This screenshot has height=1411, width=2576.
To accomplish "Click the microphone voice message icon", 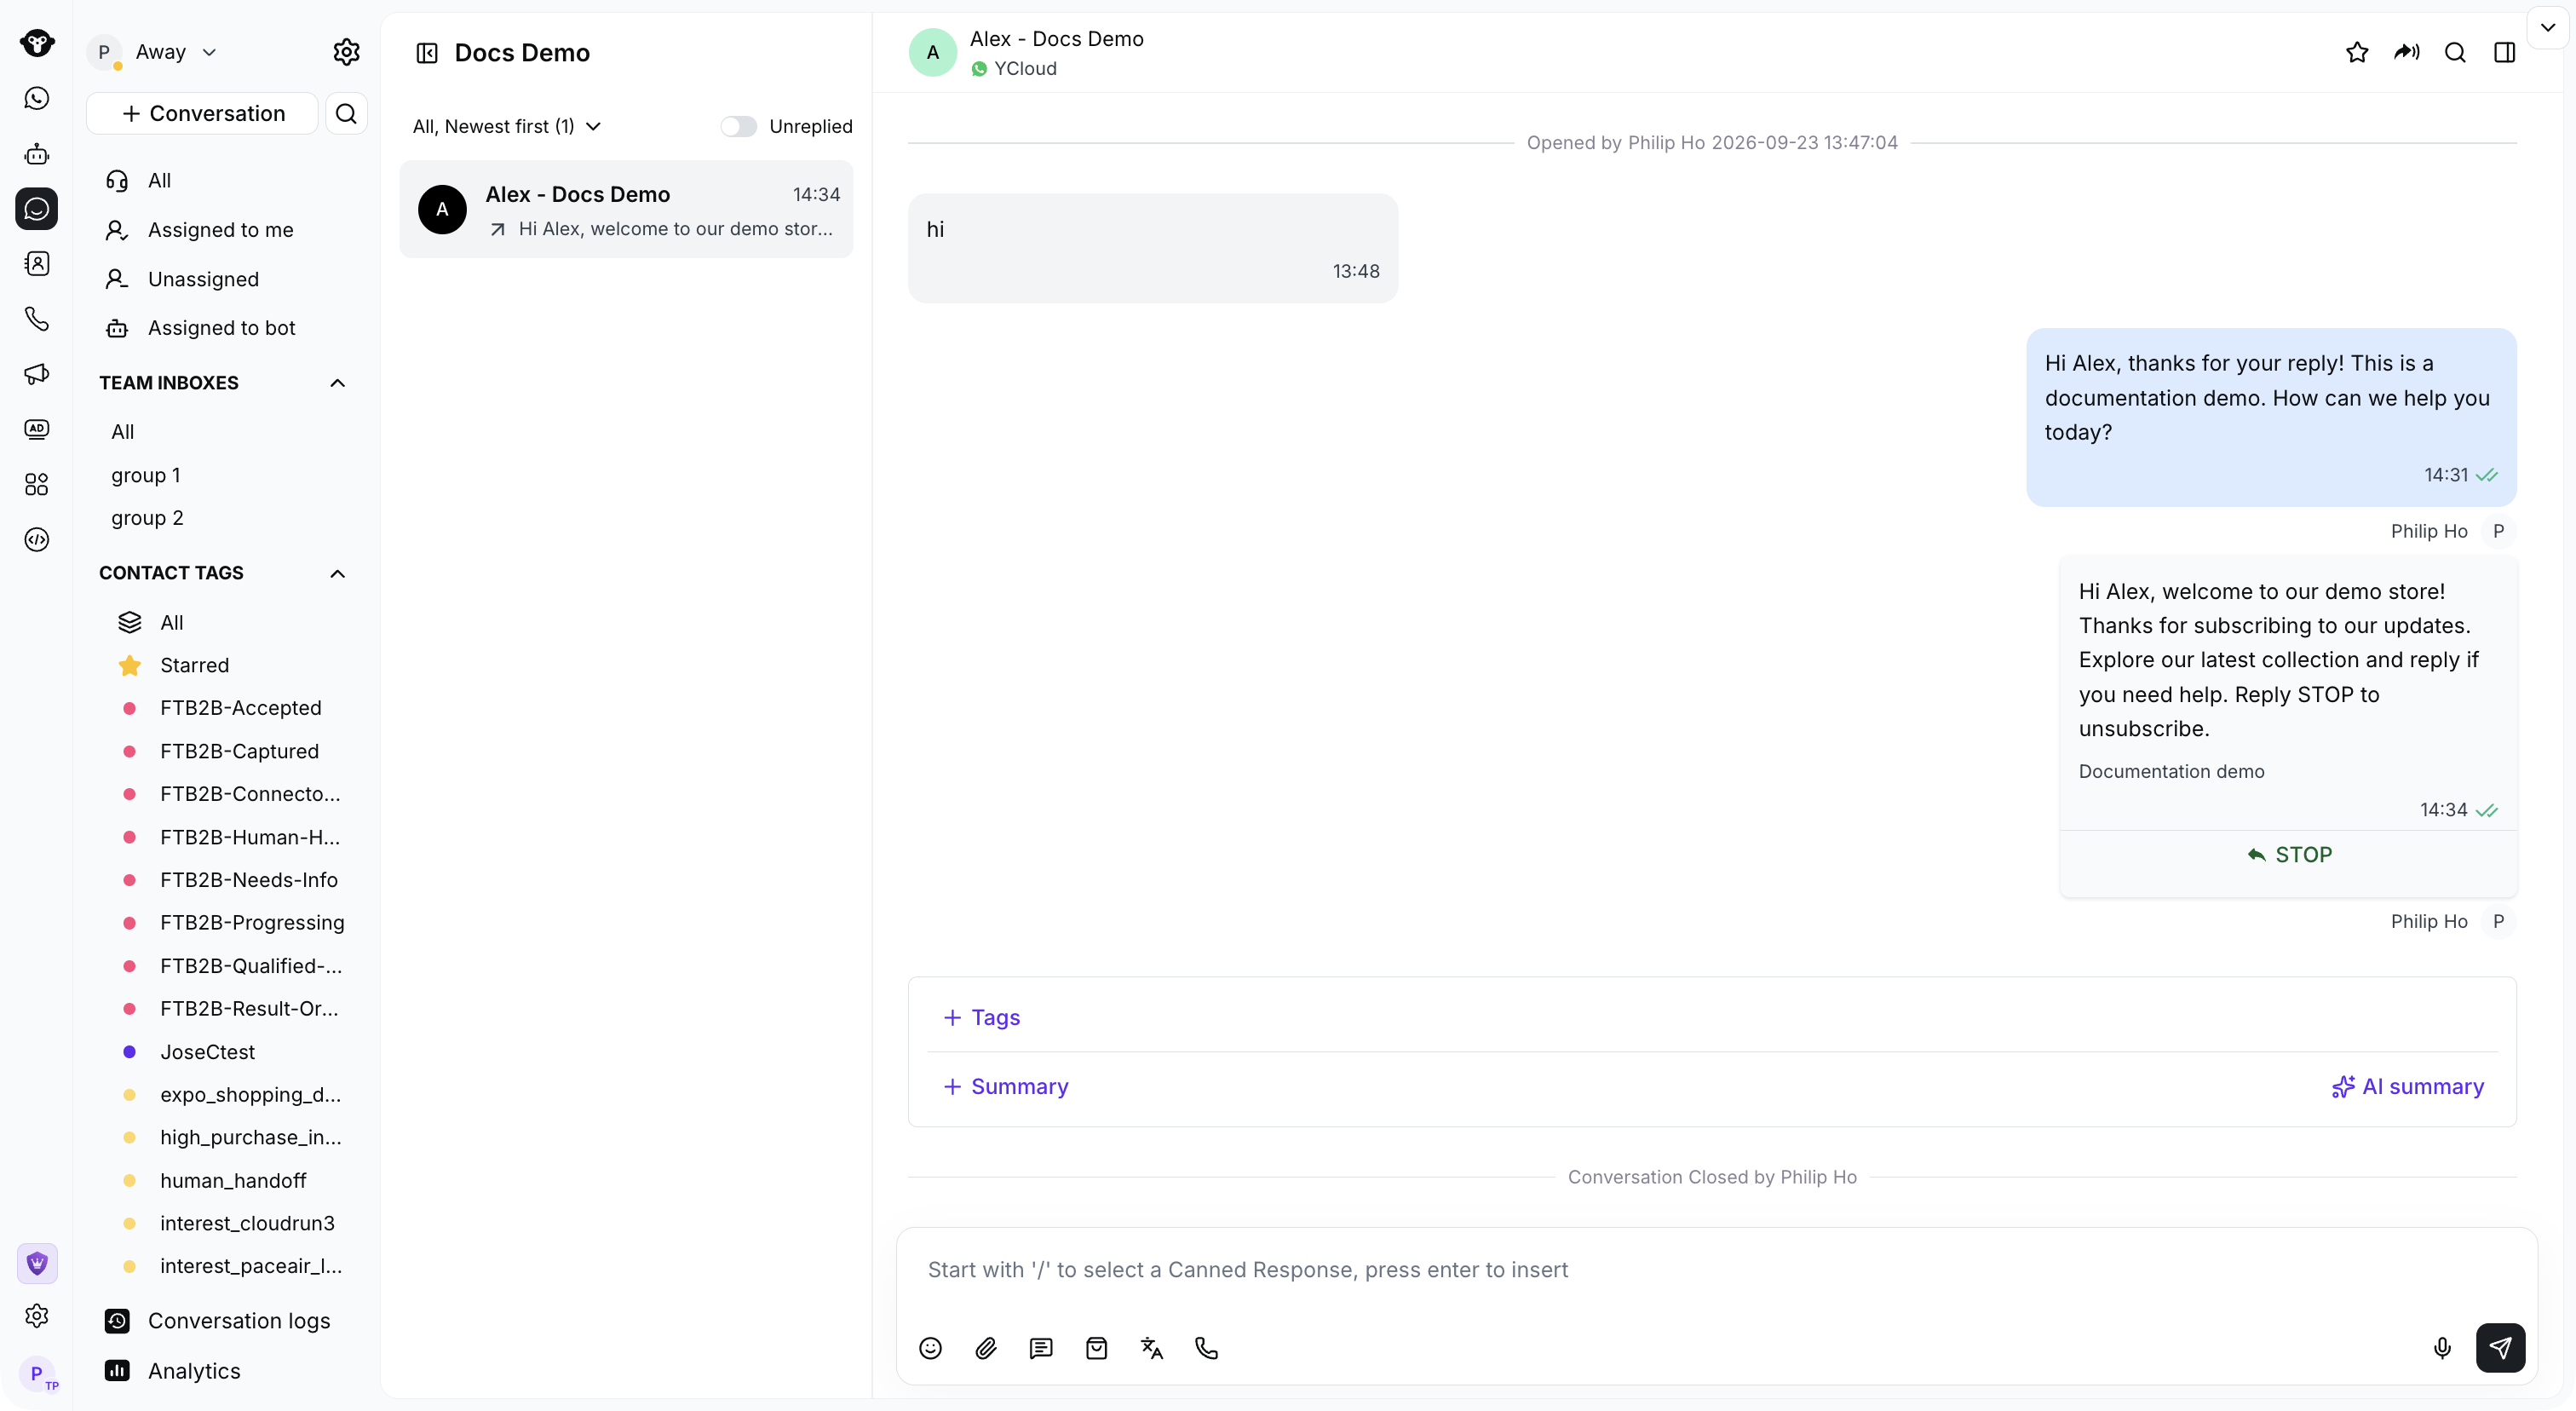I will tap(2442, 1348).
